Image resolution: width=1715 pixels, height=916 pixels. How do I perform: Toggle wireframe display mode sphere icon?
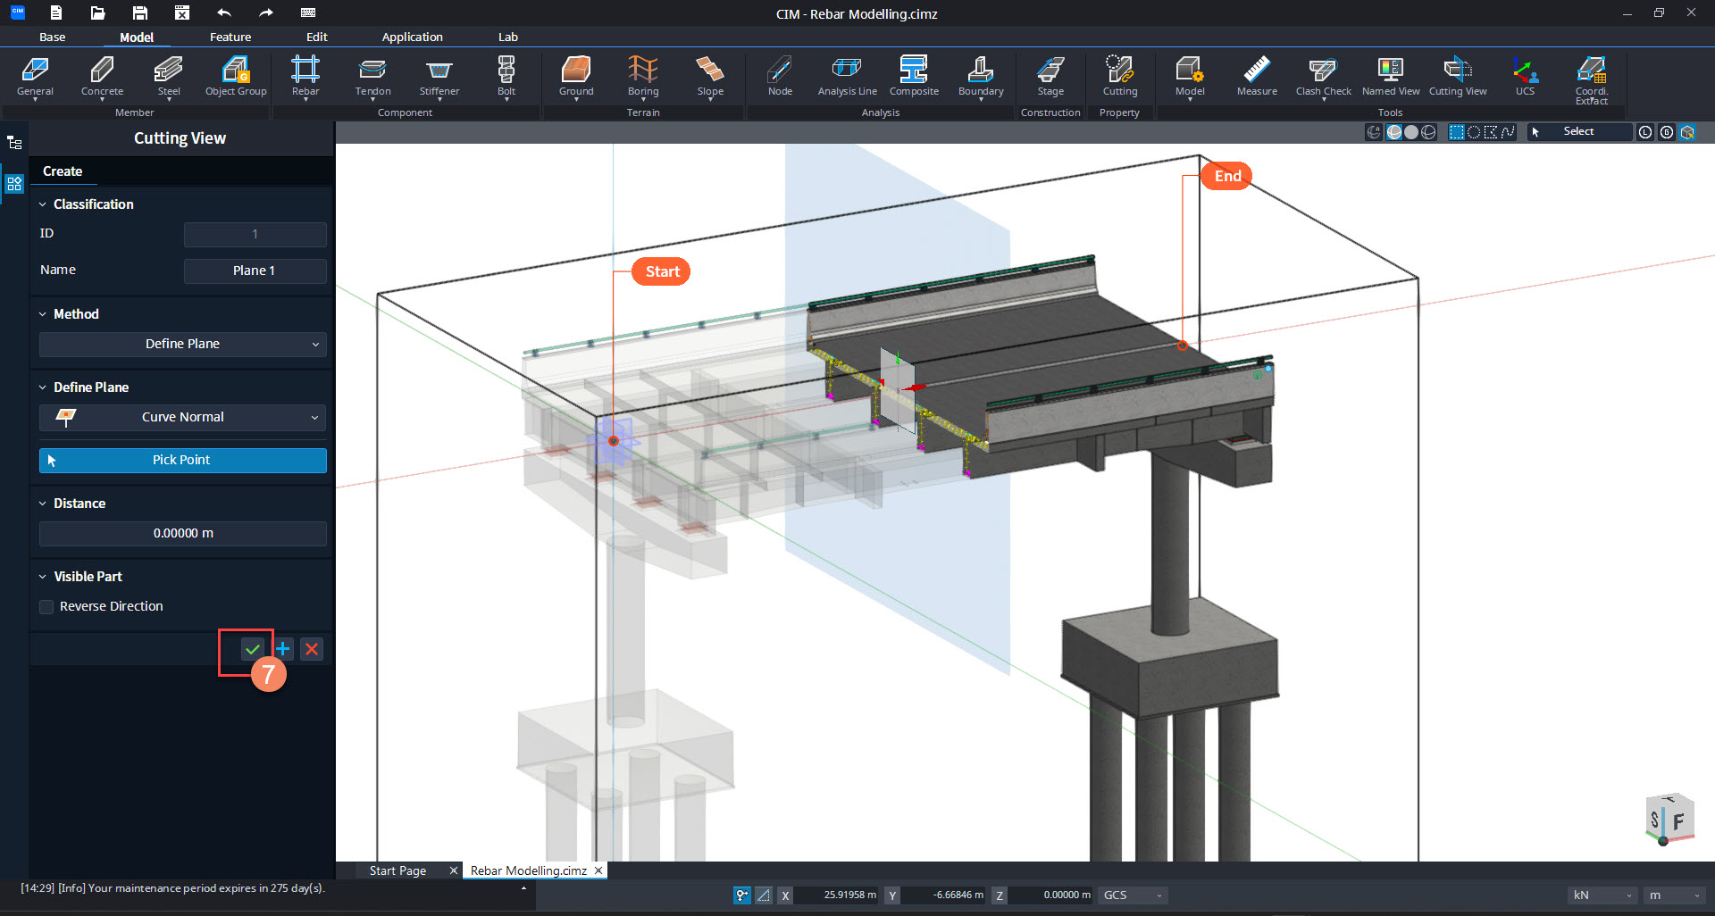click(1428, 132)
